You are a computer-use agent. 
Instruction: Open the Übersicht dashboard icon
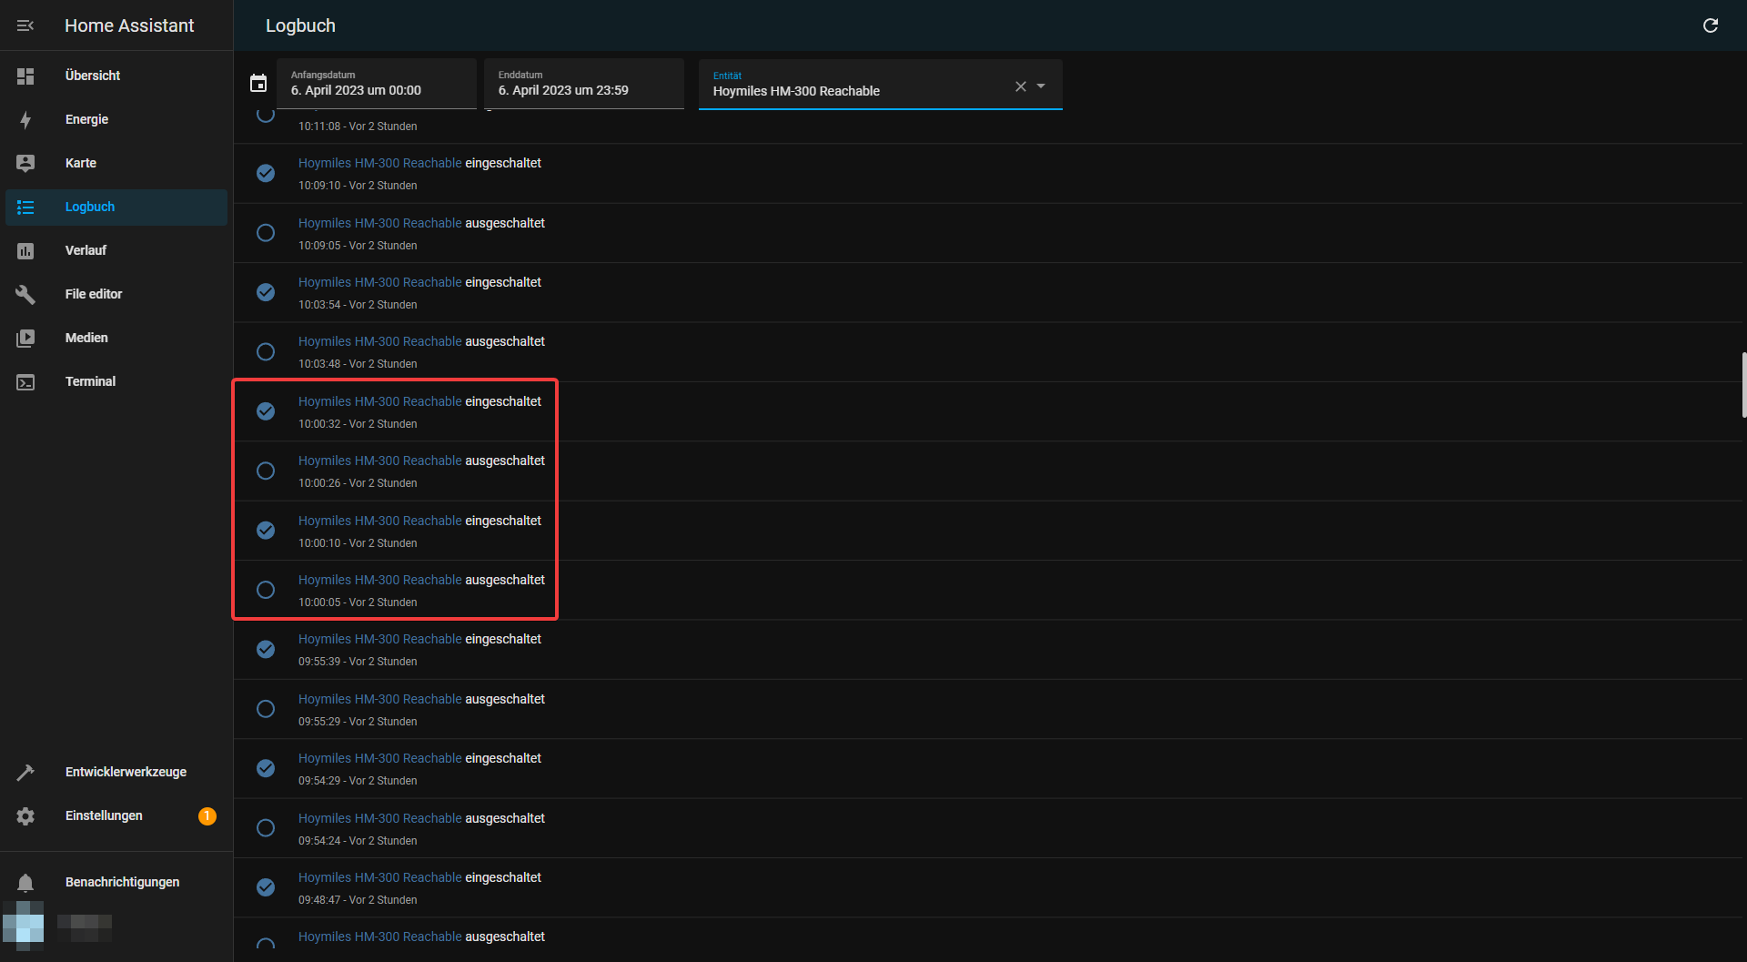coord(25,76)
